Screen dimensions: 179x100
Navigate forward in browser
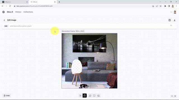point(6,6)
